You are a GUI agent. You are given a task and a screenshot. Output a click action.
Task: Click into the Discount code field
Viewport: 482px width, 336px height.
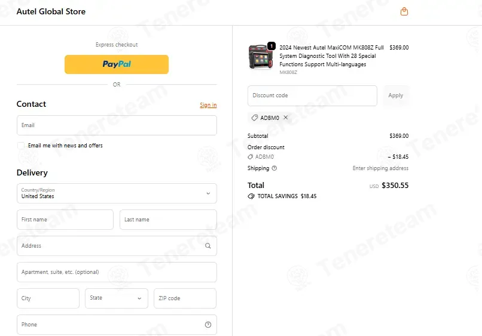[312, 95]
